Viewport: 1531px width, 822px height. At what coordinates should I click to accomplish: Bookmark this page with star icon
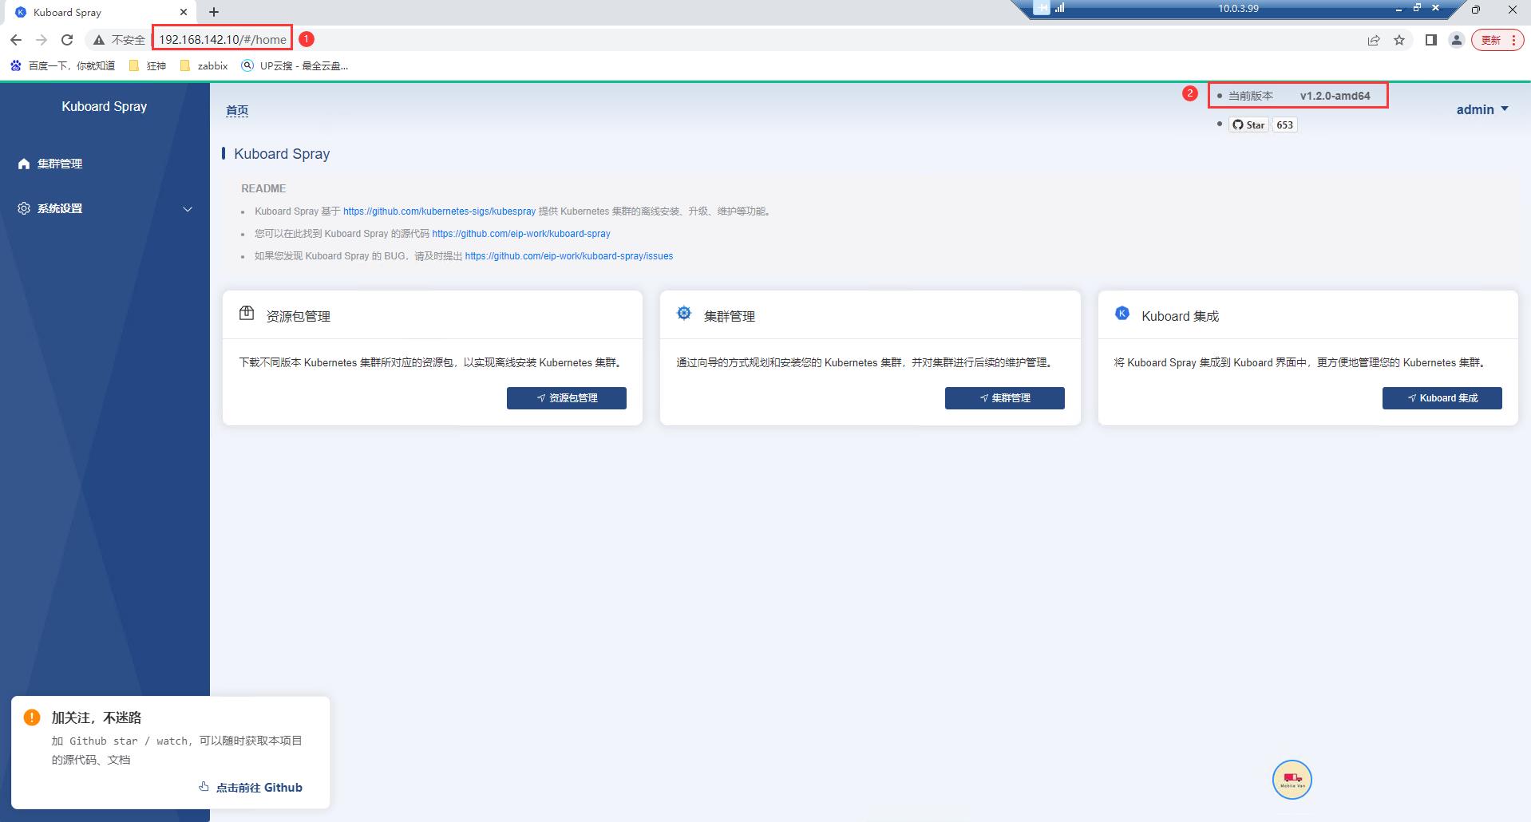point(1399,40)
